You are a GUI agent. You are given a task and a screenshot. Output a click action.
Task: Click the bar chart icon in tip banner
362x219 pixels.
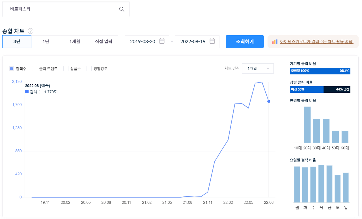275,41
